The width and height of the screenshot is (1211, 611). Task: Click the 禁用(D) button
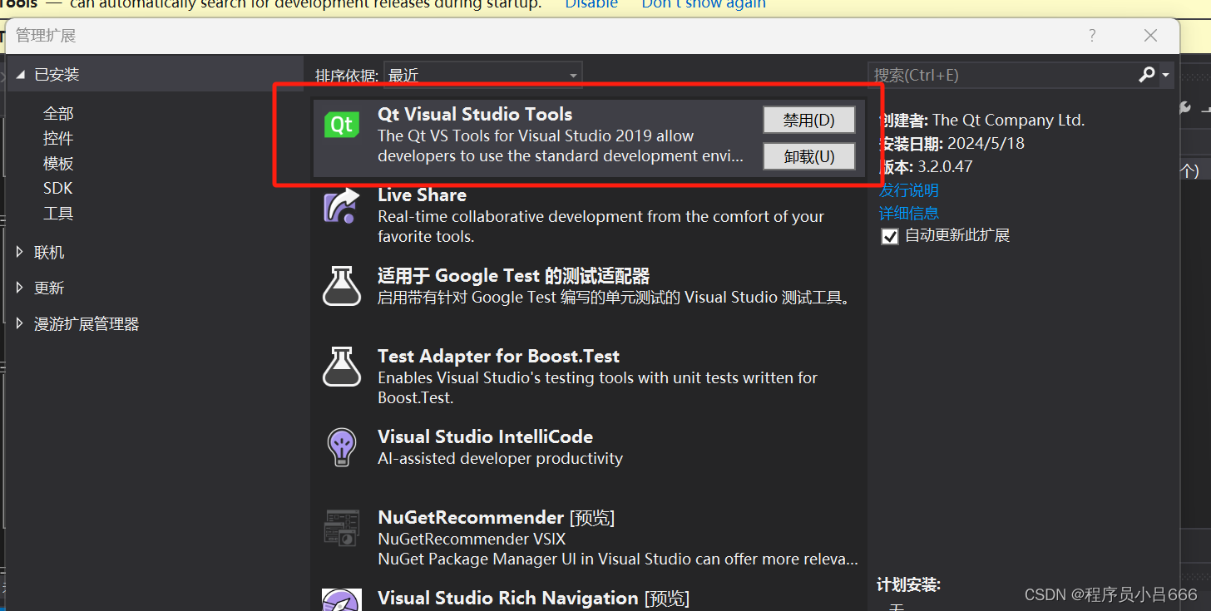[809, 120]
